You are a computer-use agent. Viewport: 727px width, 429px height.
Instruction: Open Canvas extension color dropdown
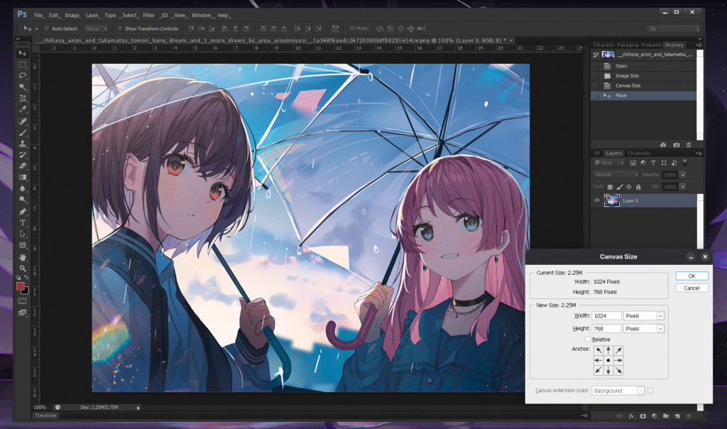(618, 391)
